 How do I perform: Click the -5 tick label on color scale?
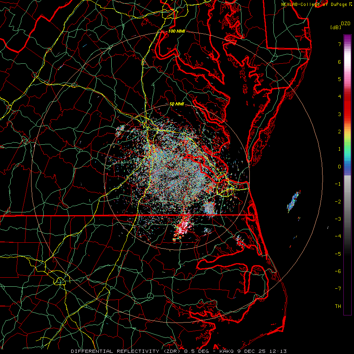(338, 254)
